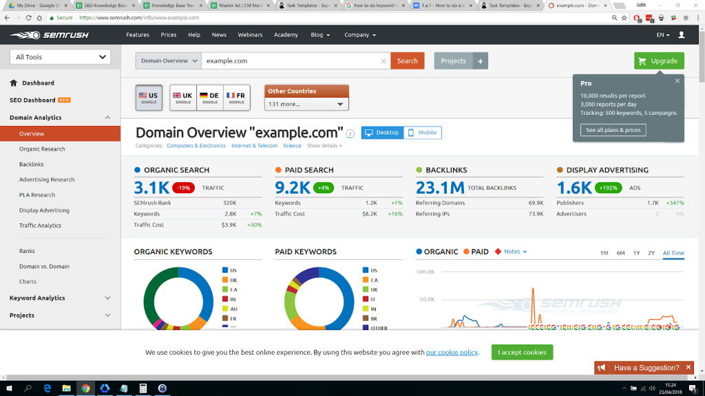The height and width of the screenshot is (396, 705).
Task: Open Other Countries 131 more dropdown
Action: (x=306, y=104)
